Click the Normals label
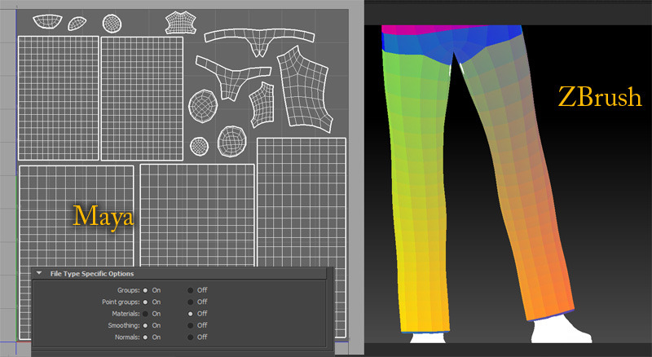This screenshot has height=357, width=652. click(x=128, y=337)
